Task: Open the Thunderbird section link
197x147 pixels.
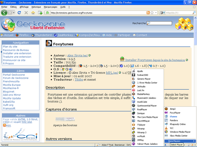Action: 41,35
